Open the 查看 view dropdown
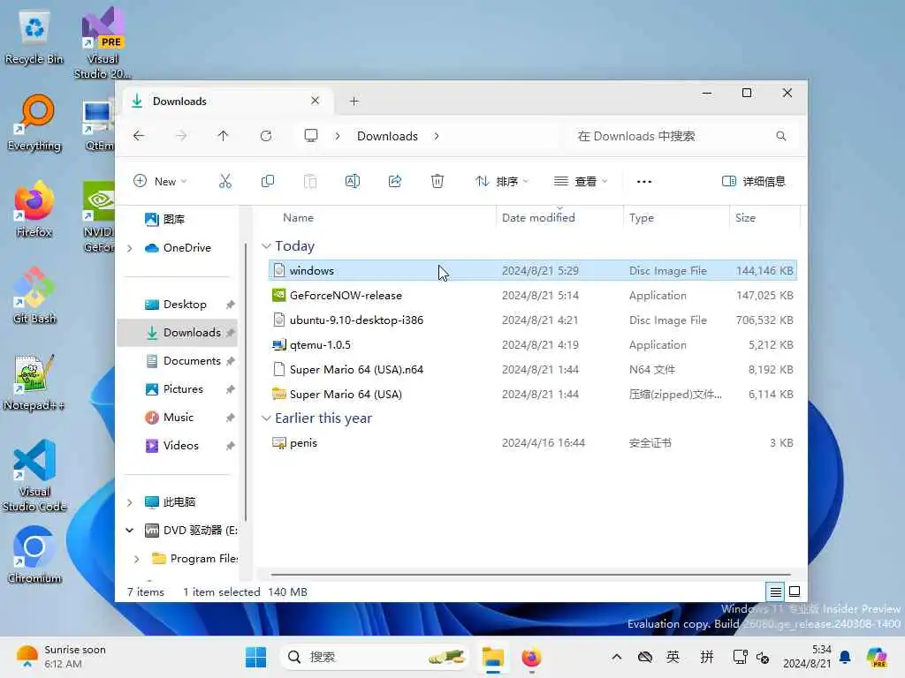 [x=581, y=182]
